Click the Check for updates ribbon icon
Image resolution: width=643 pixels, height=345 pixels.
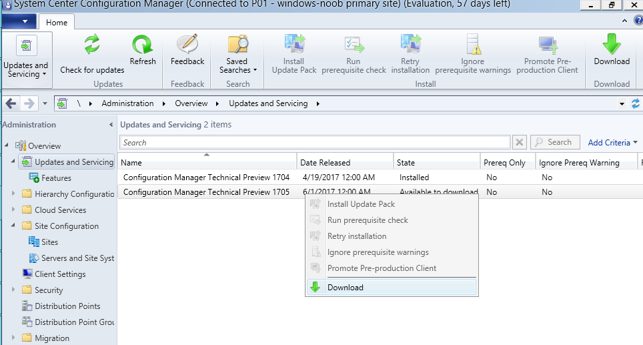click(92, 44)
